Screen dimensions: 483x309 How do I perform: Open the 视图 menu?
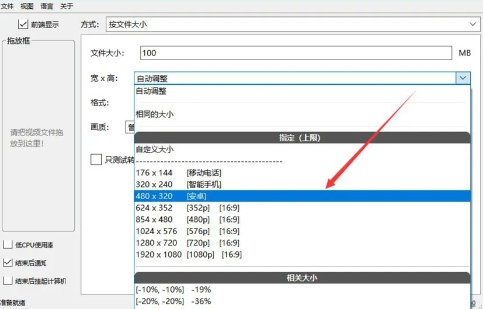27,6
